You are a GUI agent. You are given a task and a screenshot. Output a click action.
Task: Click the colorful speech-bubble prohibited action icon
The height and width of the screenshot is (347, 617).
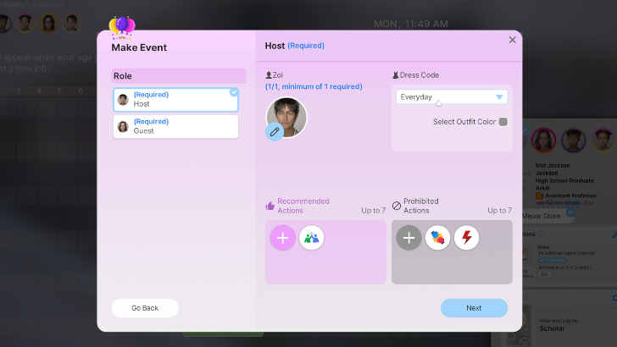tap(438, 238)
